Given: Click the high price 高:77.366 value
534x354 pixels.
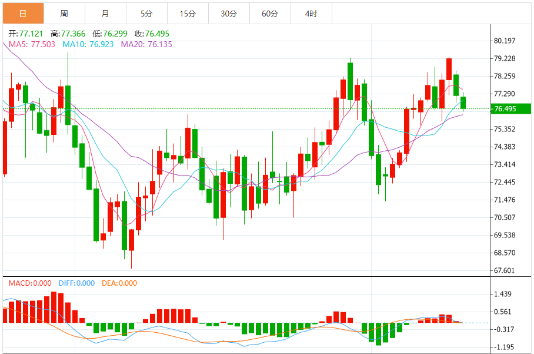Looking at the screenshot, I should [68, 34].
